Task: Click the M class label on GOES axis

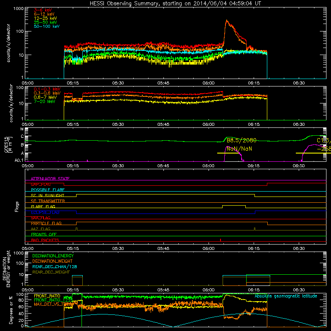Action: (x=22, y=129)
